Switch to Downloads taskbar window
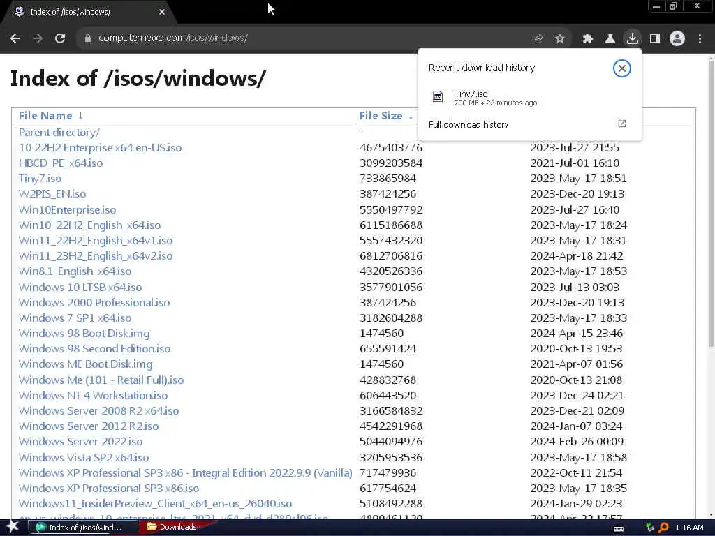The height and width of the screenshot is (536, 715). [175, 527]
